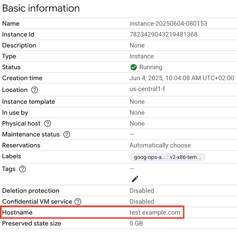Viewport: 237px width, 233px height.
Task: Click the Deletion protection Disabled value
Action: click(141, 191)
